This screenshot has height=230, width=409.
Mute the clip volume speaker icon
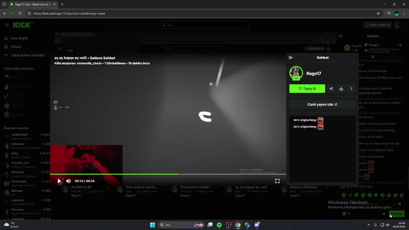[x=69, y=181]
